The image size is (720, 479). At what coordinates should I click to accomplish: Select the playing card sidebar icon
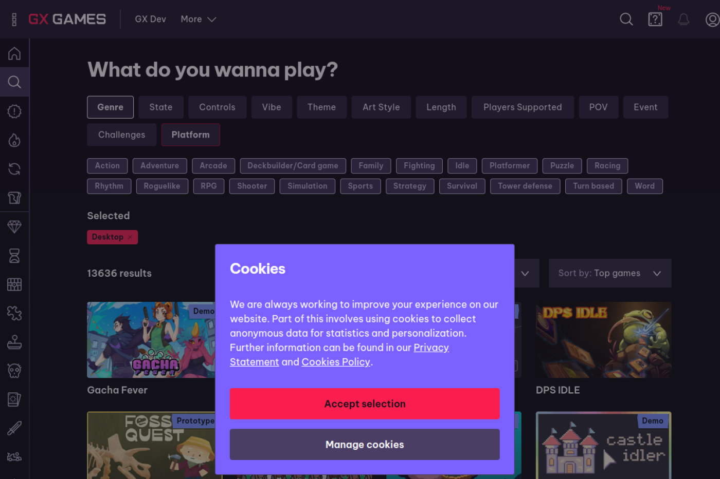14,399
